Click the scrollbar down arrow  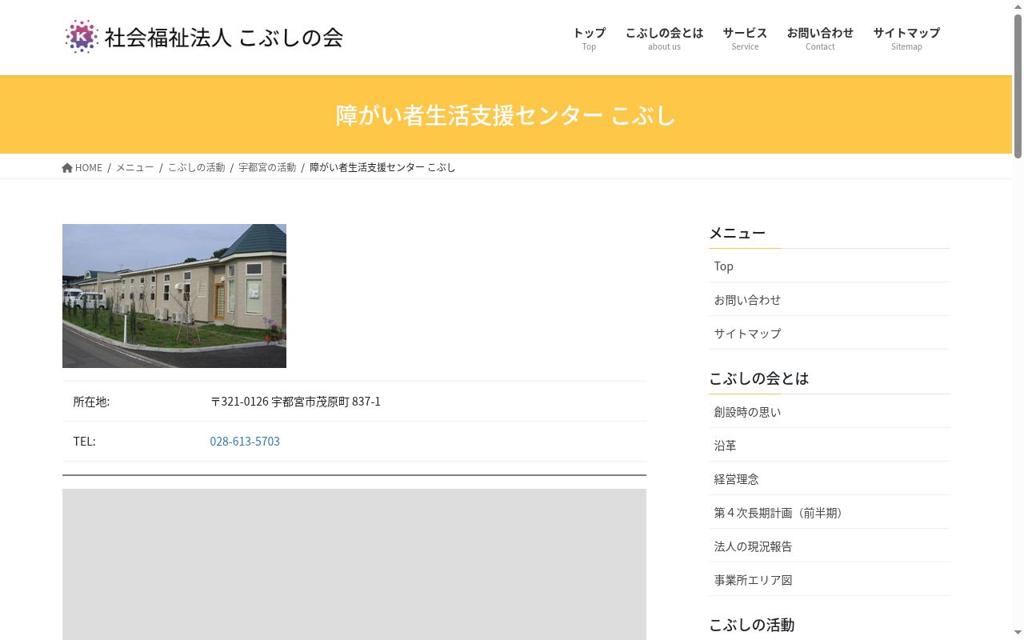tap(1018, 634)
